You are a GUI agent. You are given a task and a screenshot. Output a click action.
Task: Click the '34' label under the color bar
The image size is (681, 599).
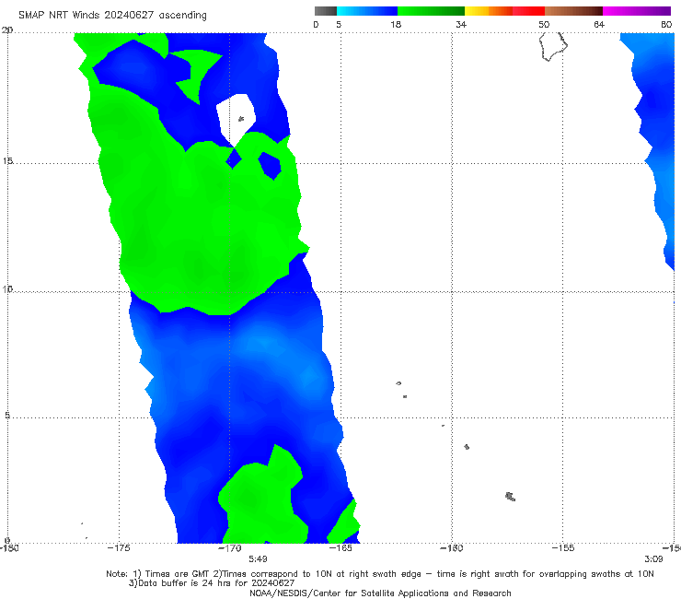(x=461, y=25)
